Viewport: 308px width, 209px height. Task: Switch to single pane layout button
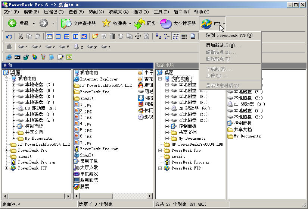coord(58,36)
